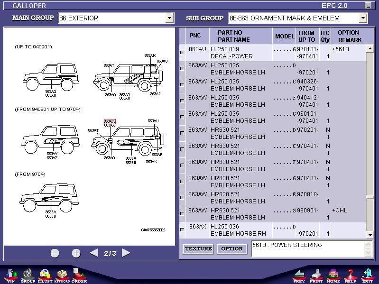Image resolution: width=379 pixels, height=284 pixels.
Task: Go to next illustration page arrow
Action: tap(126, 253)
